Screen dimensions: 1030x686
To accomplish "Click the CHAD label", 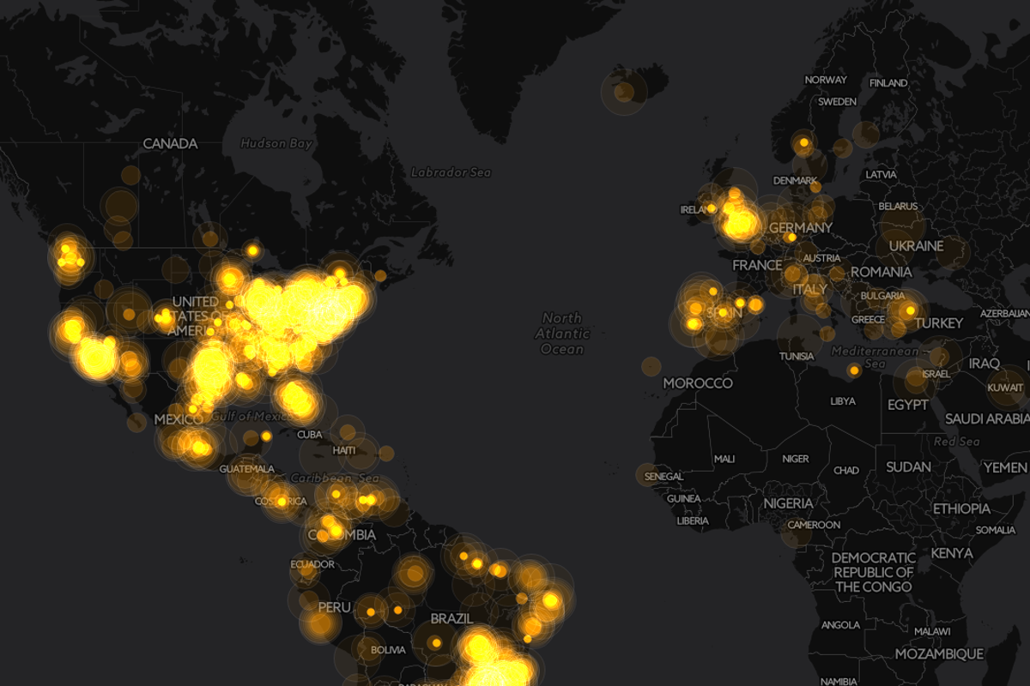I will click(x=845, y=470).
